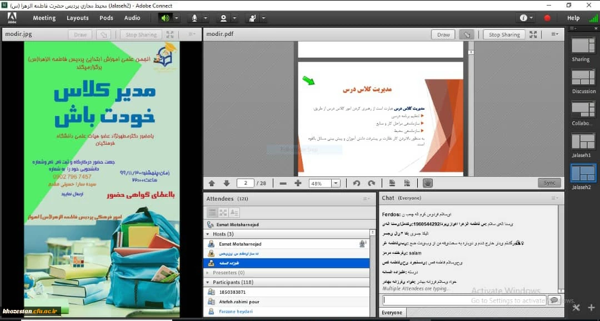The image size is (600, 321).
Task: Go to the next page of the PDF
Action: pyautogui.click(x=227, y=184)
